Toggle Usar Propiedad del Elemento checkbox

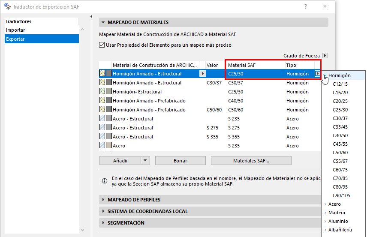pos(102,45)
